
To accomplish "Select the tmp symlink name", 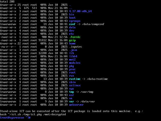I will 71,92.
